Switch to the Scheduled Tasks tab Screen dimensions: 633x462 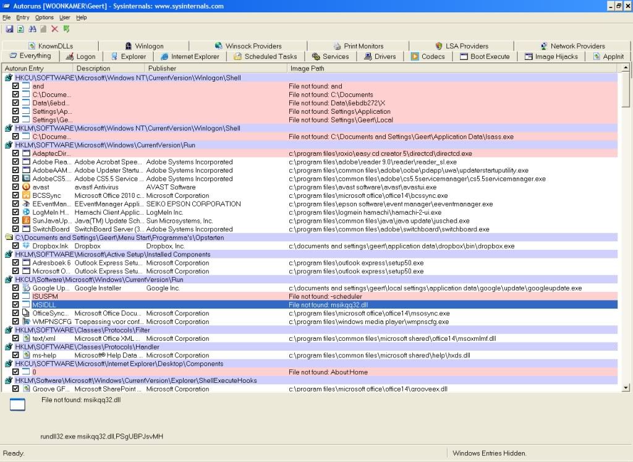point(266,56)
